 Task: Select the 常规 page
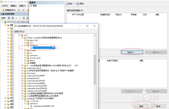click(35, 6)
